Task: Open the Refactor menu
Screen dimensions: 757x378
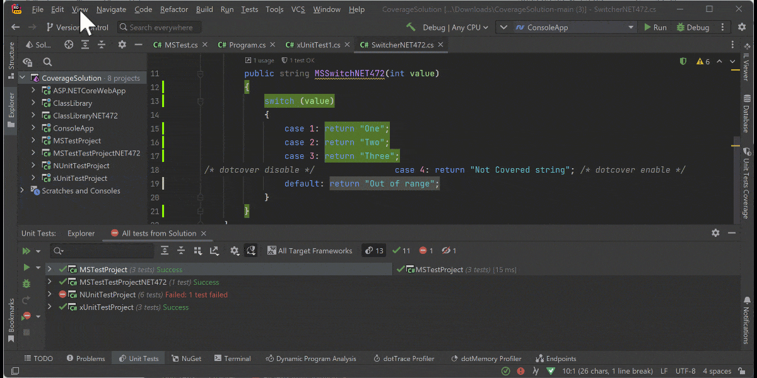Action: point(173,9)
